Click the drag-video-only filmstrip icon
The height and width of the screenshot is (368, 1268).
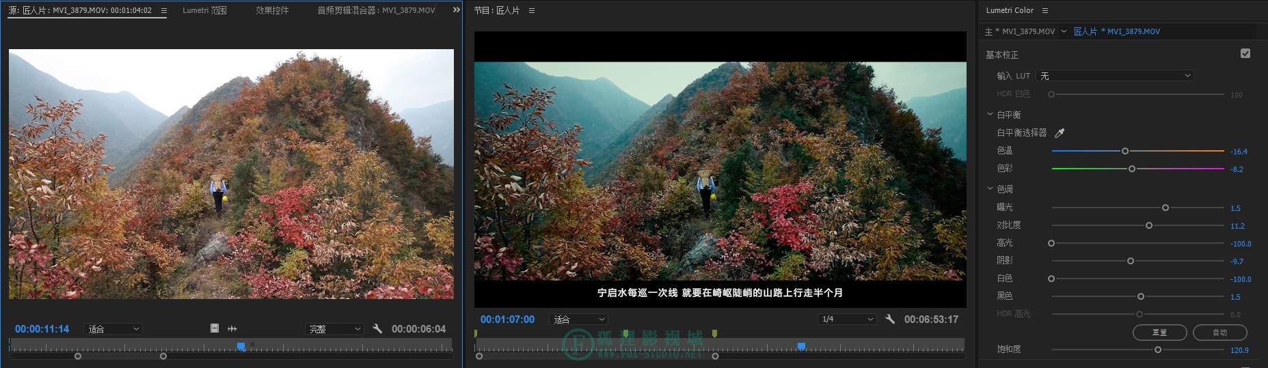click(x=215, y=328)
